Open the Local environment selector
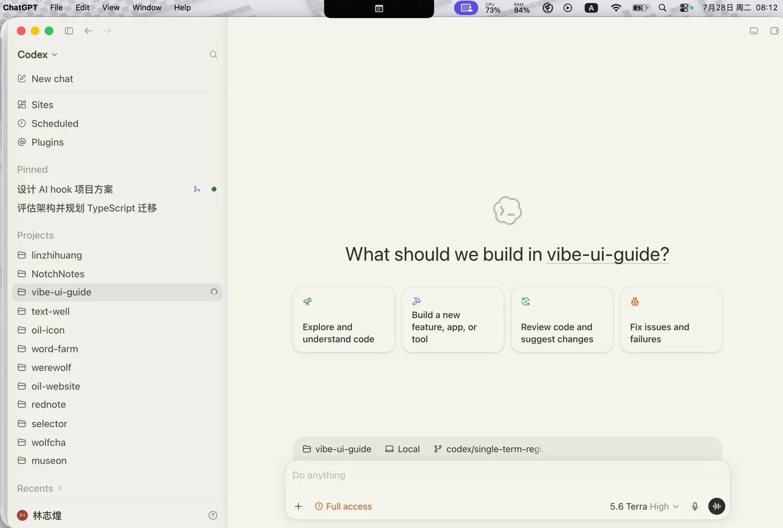The height and width of the screenshot is (528, 783). point(402,449)
